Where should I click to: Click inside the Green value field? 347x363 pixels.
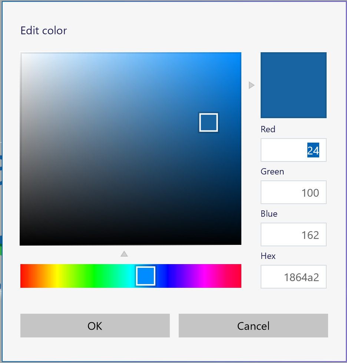[293, 192]
